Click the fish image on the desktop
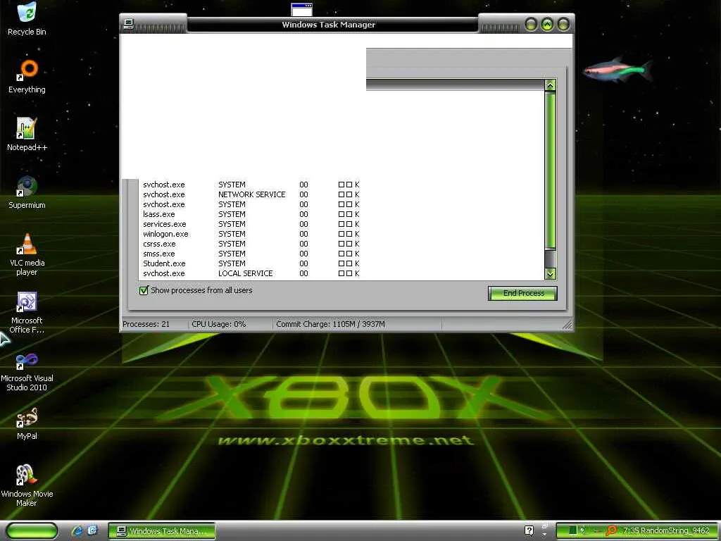 [617, 70]
